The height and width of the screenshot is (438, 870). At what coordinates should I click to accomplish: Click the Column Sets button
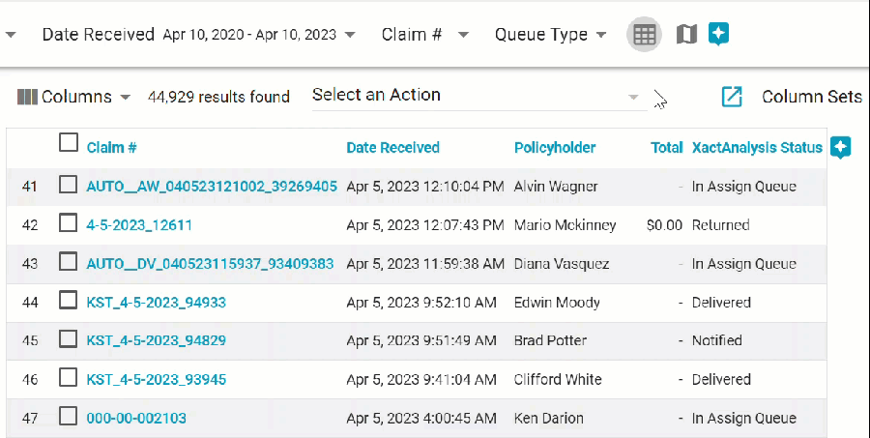[x=811, y=97]
